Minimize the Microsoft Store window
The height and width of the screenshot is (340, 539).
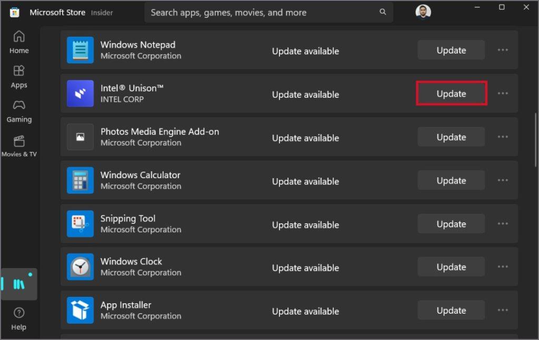[x=477, y=7]
